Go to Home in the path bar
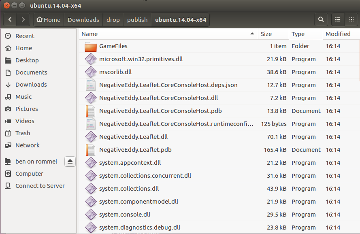The width and height of the screenshot is (360, 234). coord(48,20)
